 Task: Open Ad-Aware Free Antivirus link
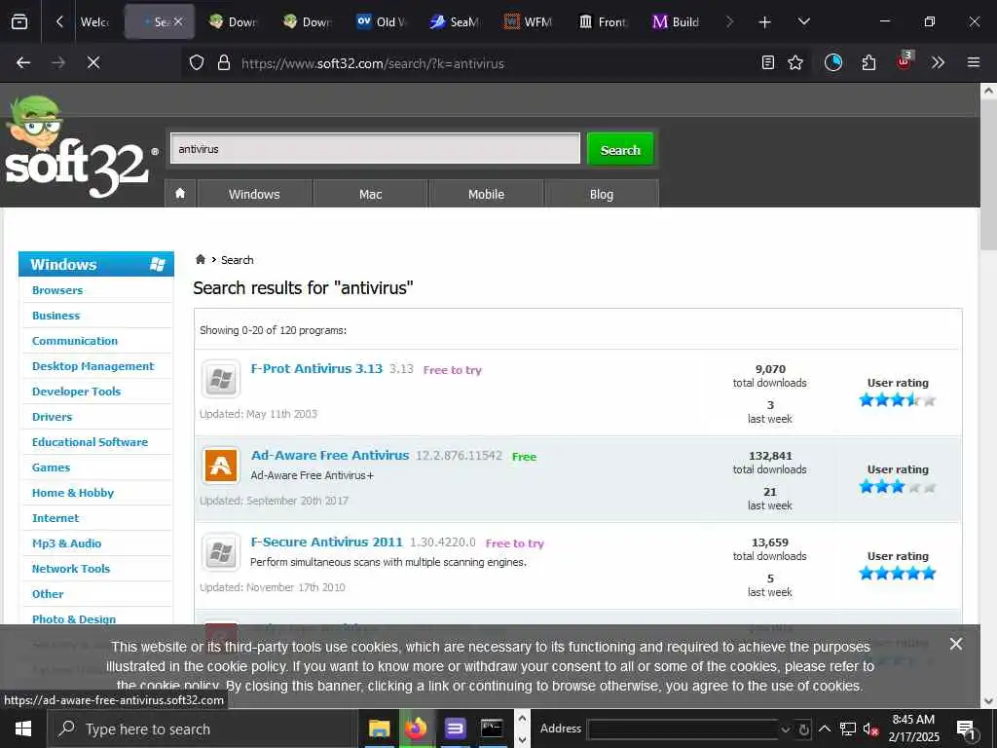click(x=330, y=456)
